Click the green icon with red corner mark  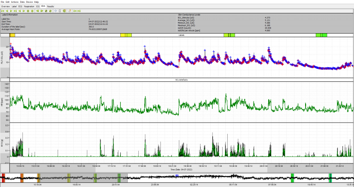(x=64, y=11)
